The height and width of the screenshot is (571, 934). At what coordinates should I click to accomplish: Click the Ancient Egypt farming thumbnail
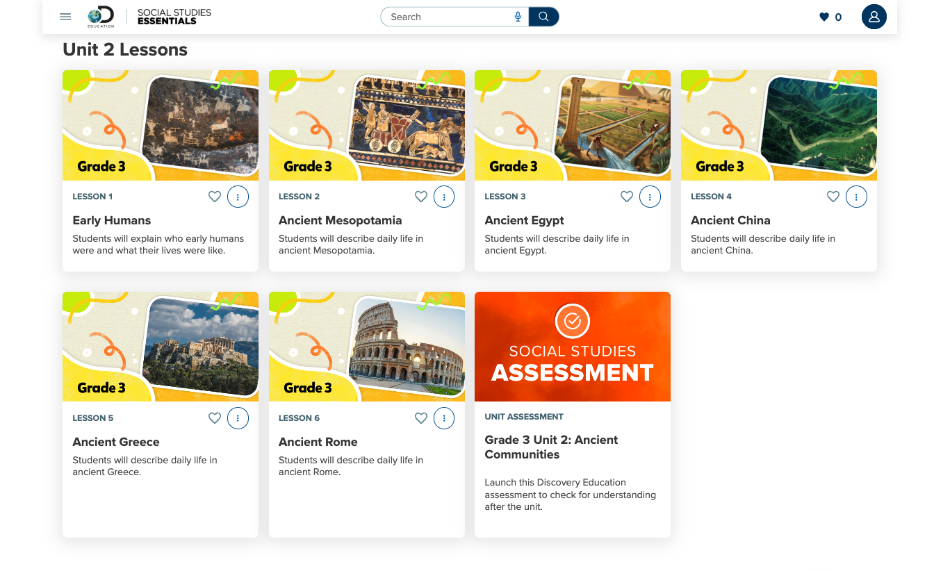click(x=573, y=125)
